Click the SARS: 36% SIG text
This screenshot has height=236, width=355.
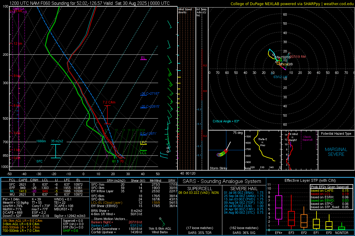point(244,233)
